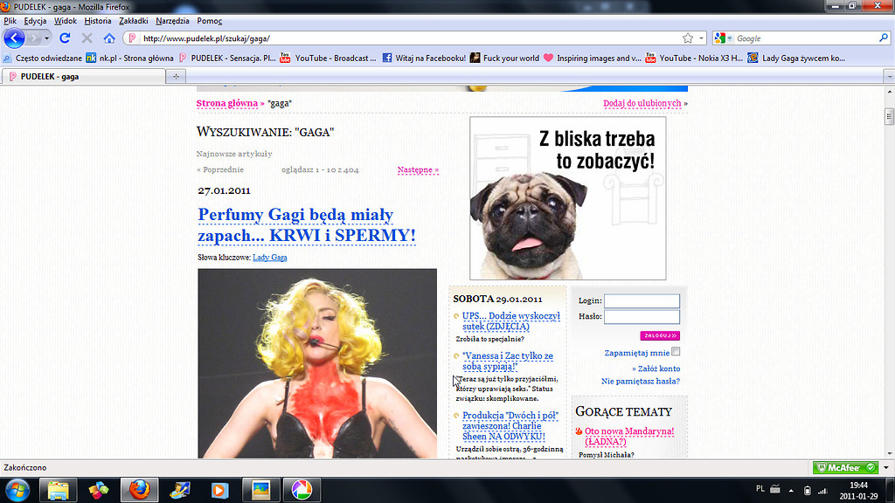
Task: Open the Lady Gaga keyword link
Action: (270, 258)
